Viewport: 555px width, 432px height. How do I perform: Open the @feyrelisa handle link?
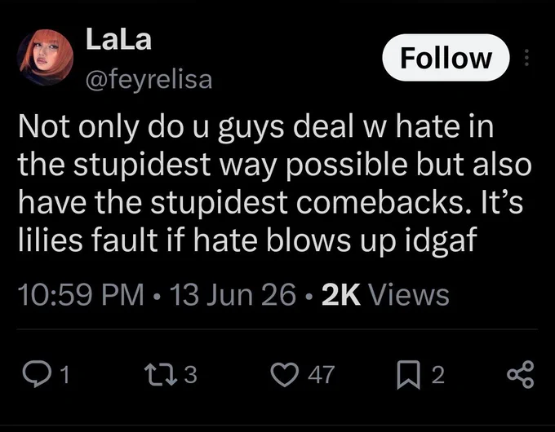(149, 79)
